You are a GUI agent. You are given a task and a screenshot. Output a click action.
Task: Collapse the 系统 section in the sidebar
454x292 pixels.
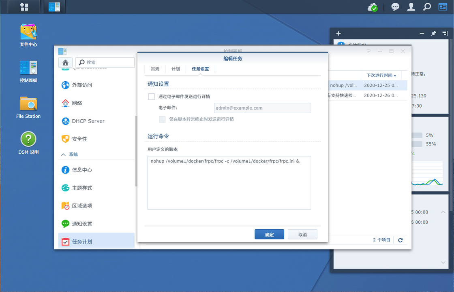pos(63,154)
